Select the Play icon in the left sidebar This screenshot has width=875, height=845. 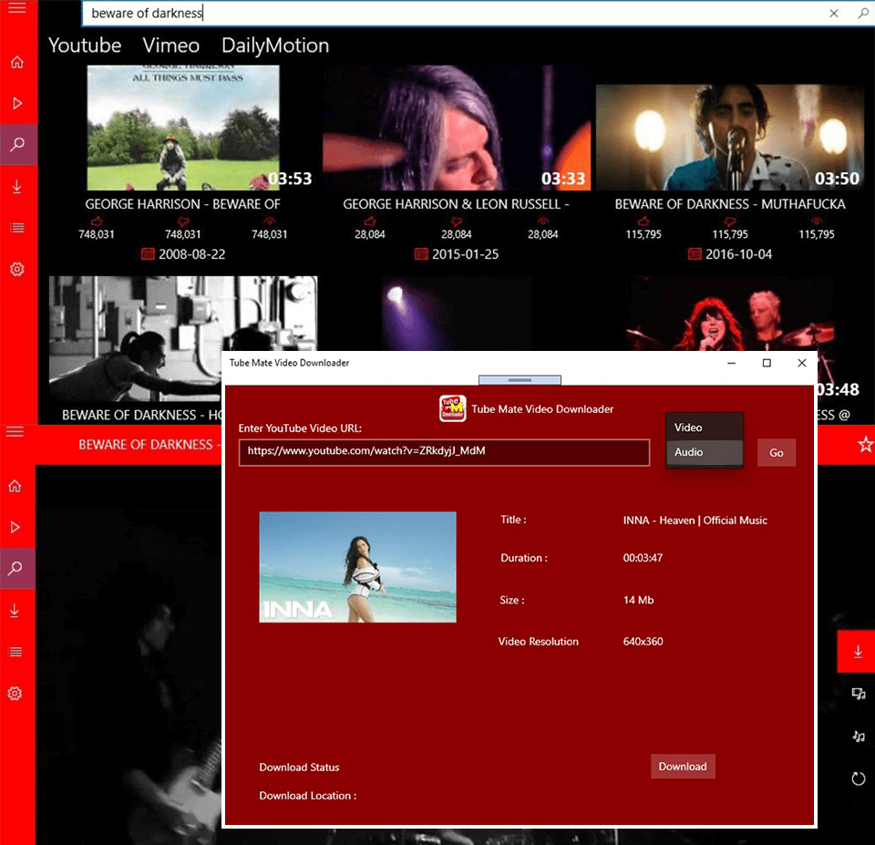pos(16,103)
